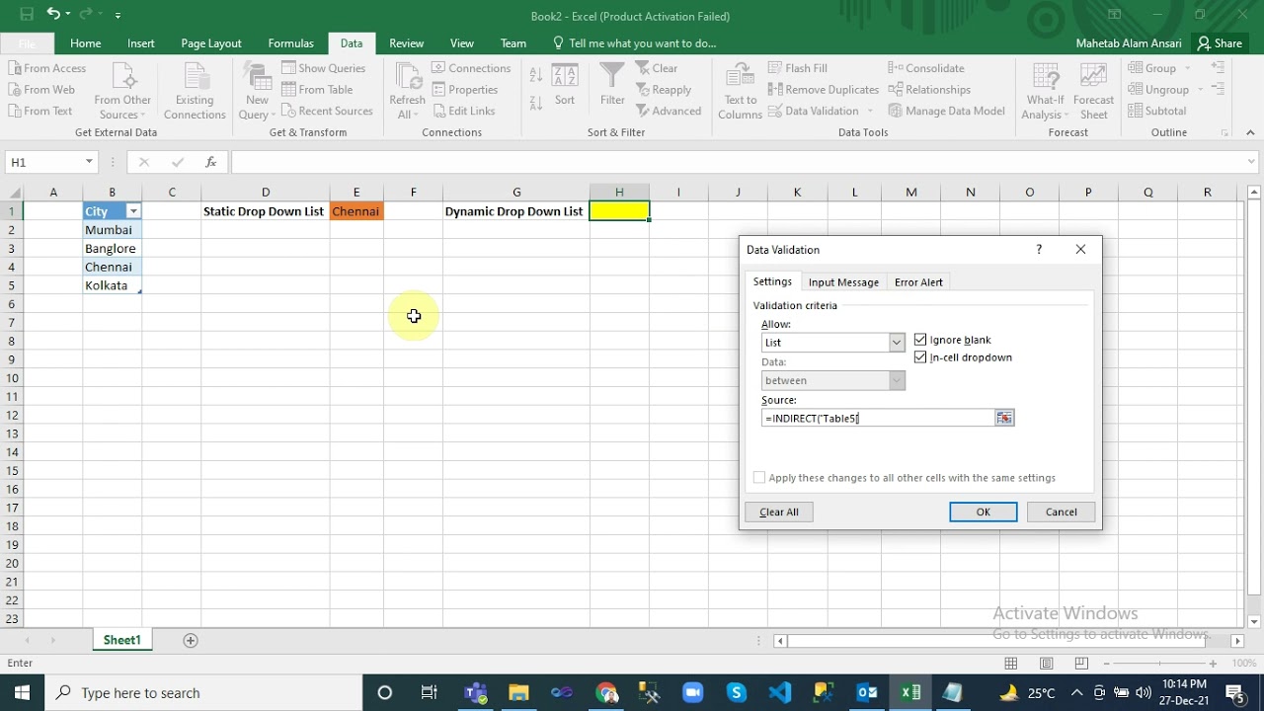Switch to the Error Alert tab
Screen dimensions: 1264x711
point(918,282)
